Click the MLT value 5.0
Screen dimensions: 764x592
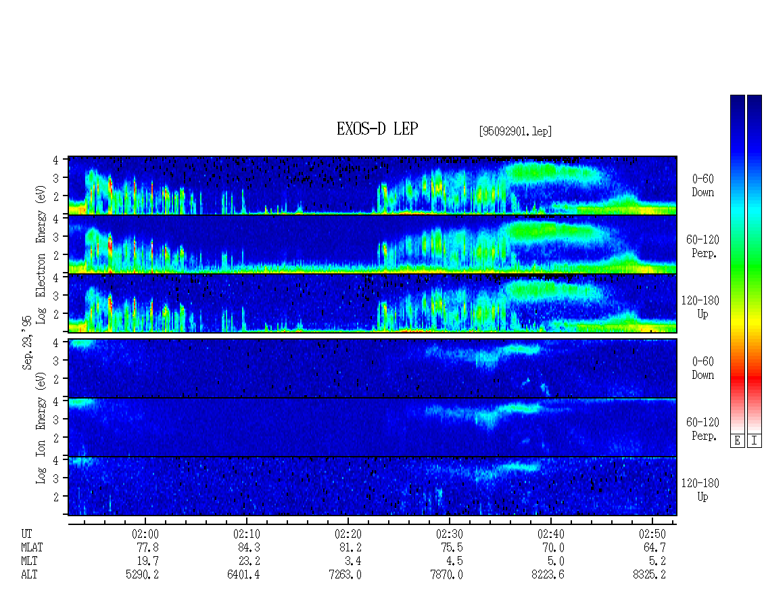coord(556,562)
